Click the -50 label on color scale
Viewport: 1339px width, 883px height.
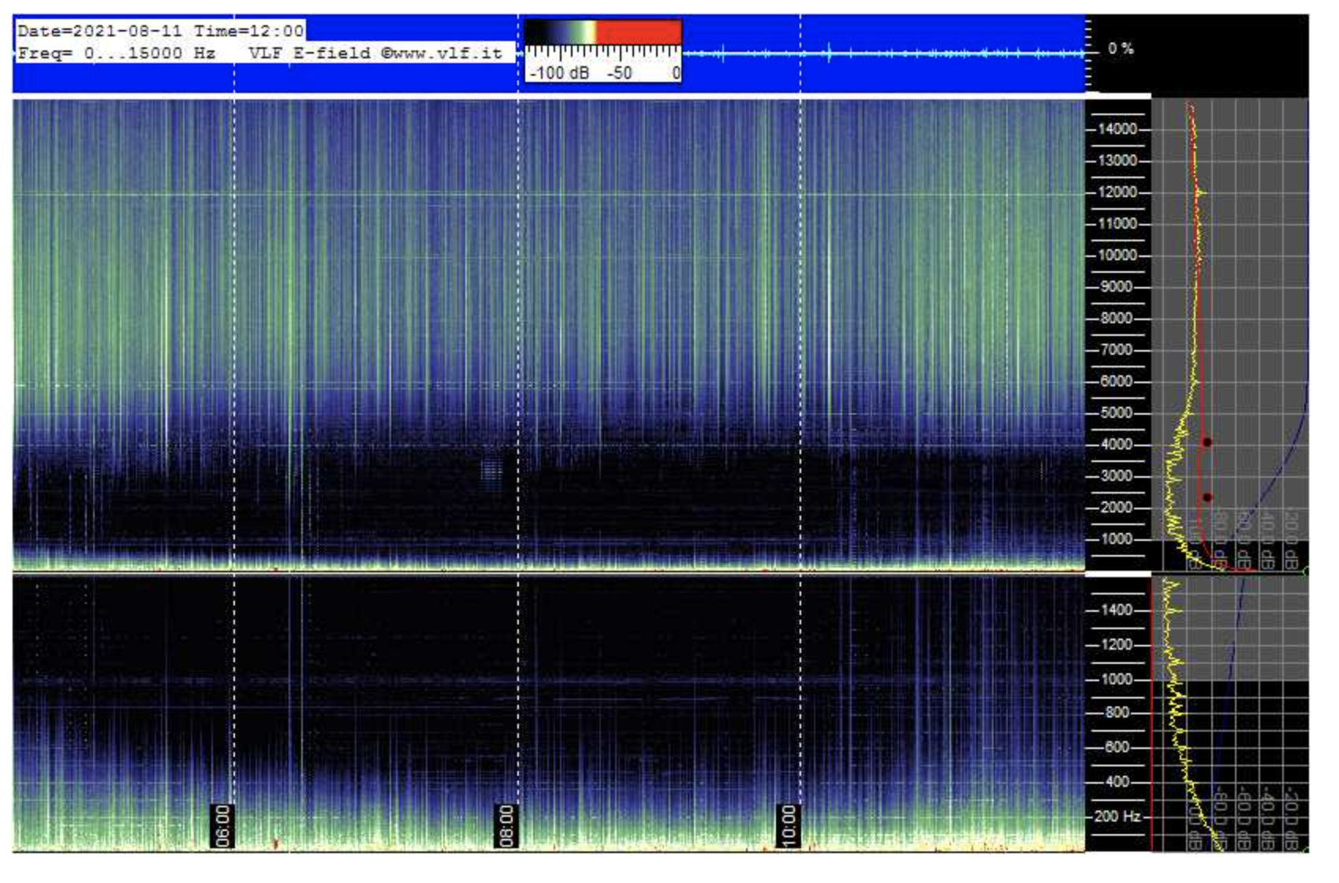point(619,73)
